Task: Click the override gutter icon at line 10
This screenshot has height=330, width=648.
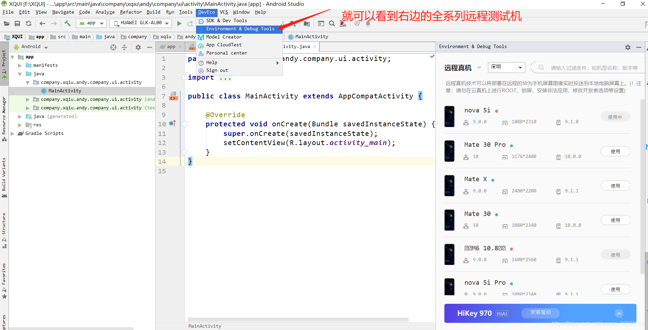Action: click(x=173, y=123)
